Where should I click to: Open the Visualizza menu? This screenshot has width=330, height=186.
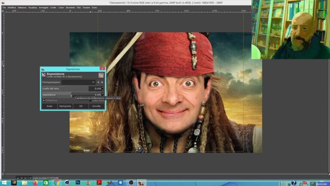33,8
